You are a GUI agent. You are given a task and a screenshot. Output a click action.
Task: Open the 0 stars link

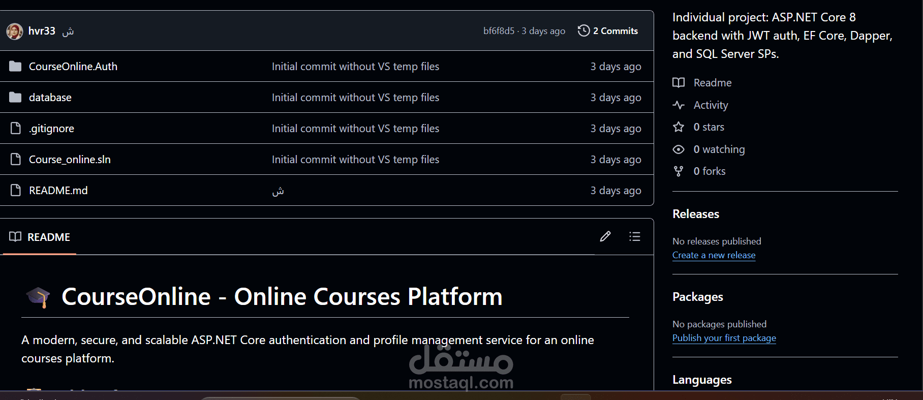point(709,127)
